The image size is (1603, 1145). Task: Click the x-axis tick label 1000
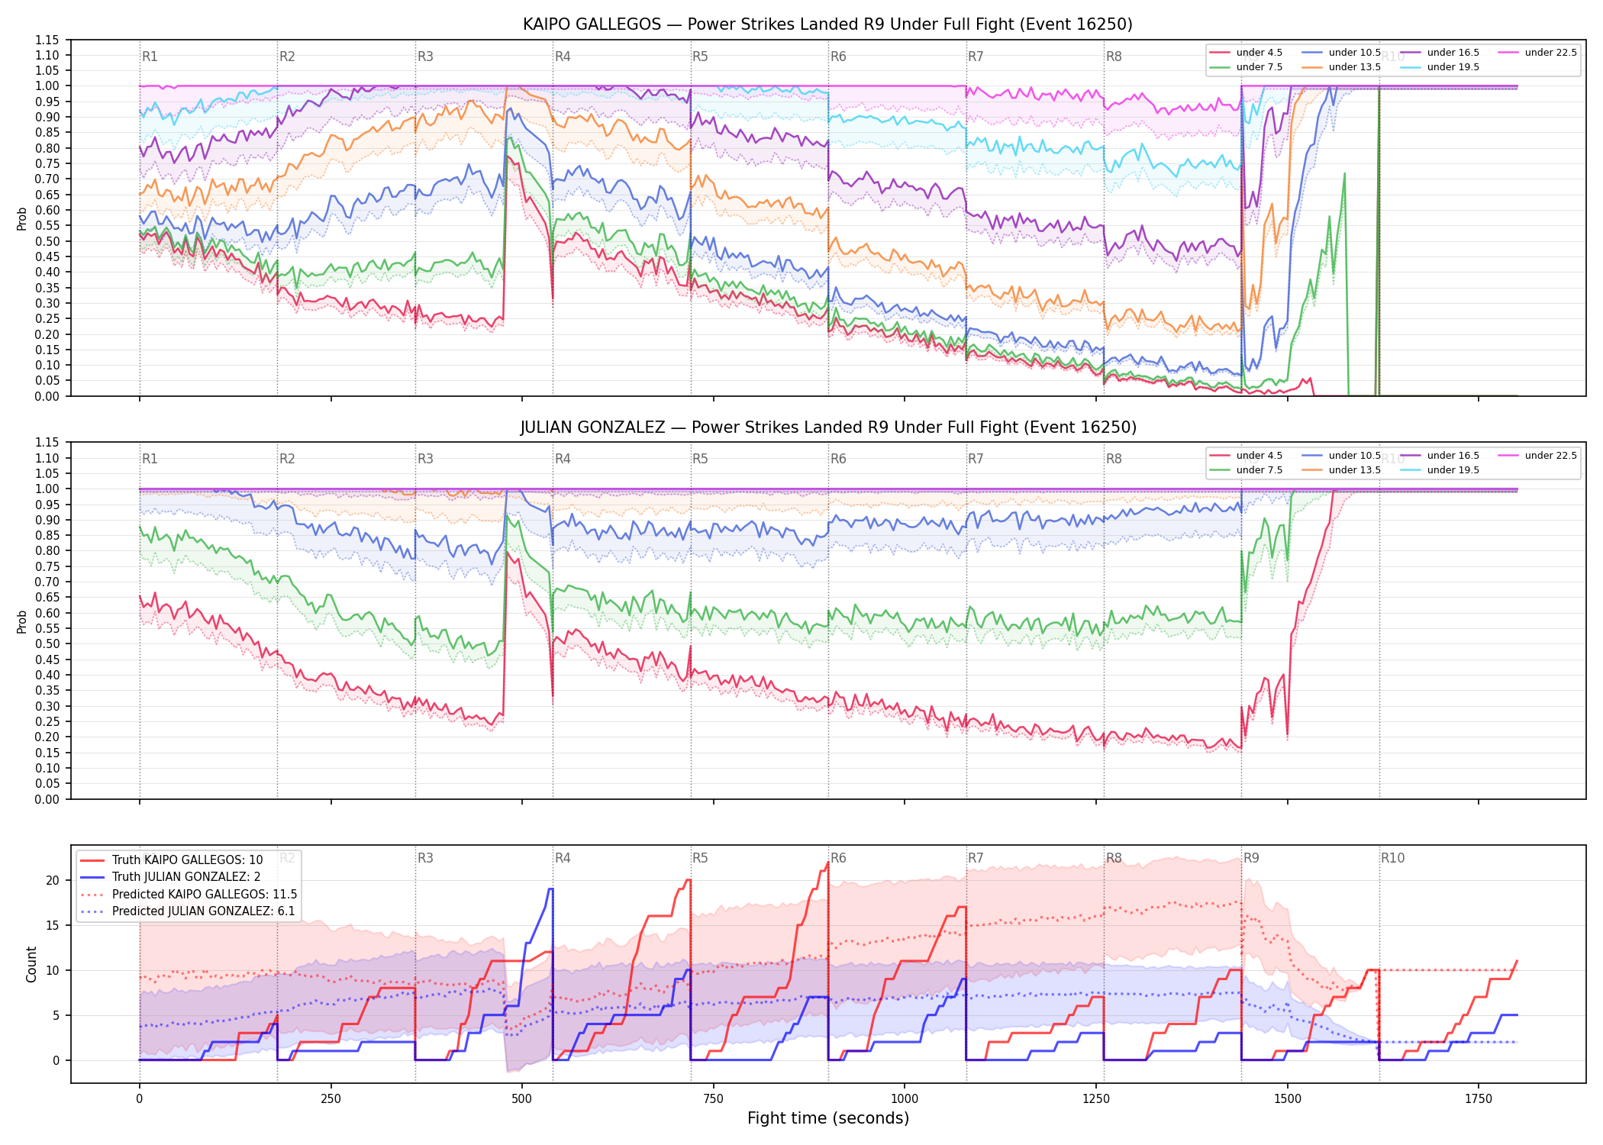coord(905,1099)
